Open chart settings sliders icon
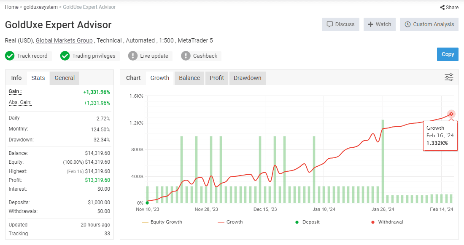The width and height of the screenshot is (464, 245). (x=449, y=77)
